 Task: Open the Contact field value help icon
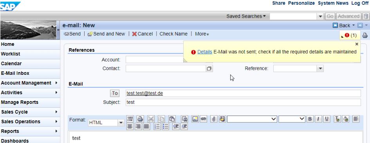(x=209, y=69)
